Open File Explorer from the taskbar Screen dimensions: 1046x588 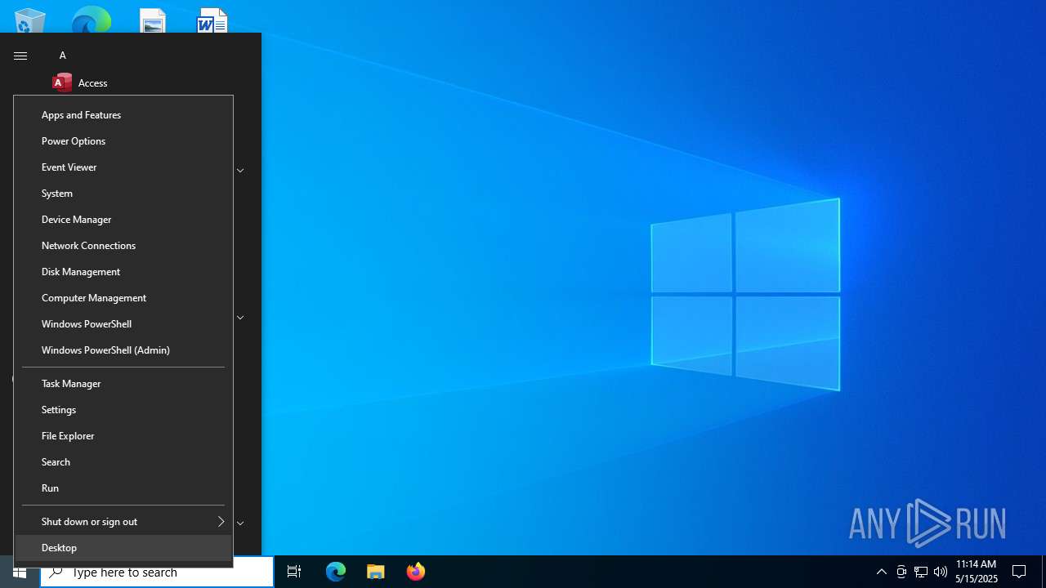point(376,572)
